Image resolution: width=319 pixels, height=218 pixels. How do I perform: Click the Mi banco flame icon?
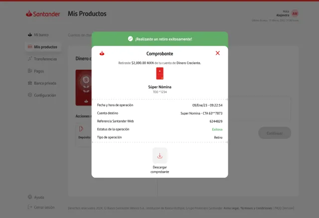coord(30,34)
